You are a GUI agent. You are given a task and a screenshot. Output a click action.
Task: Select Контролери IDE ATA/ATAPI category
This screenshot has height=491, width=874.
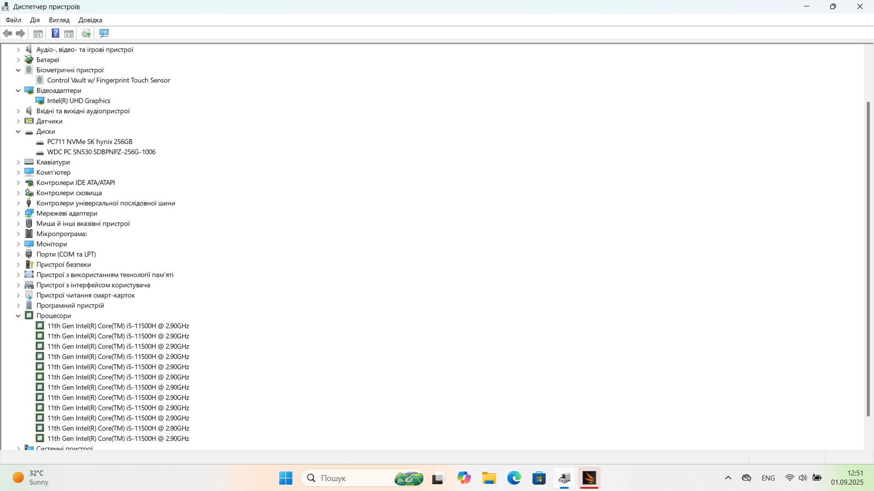pyautogui.click(x=76, y=182)
